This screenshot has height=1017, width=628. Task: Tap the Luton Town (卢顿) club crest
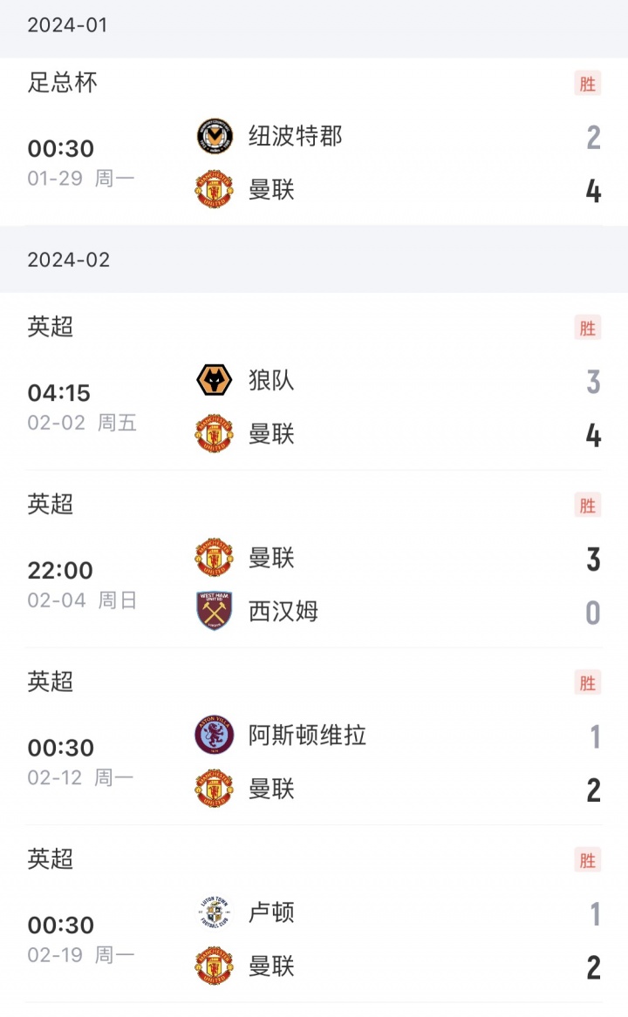214,912
